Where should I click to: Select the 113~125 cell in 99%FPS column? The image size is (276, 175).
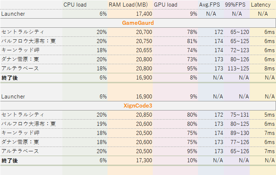(x=240, y=68)
